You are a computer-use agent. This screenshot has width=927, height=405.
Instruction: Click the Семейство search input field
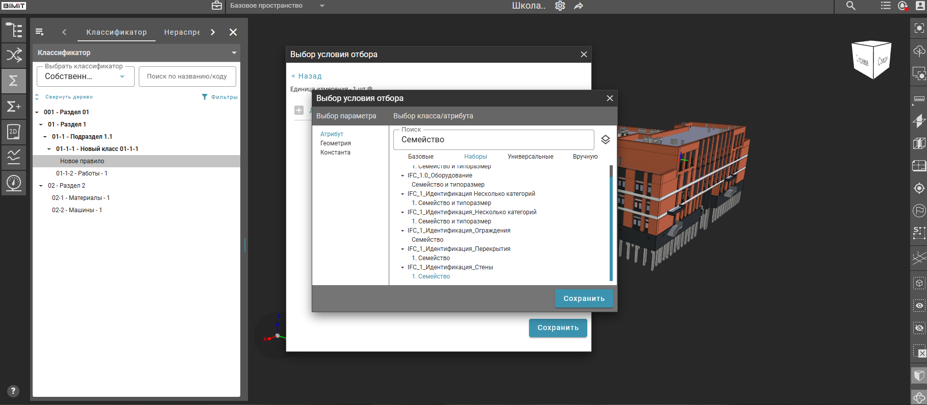(x=493, y=140)
